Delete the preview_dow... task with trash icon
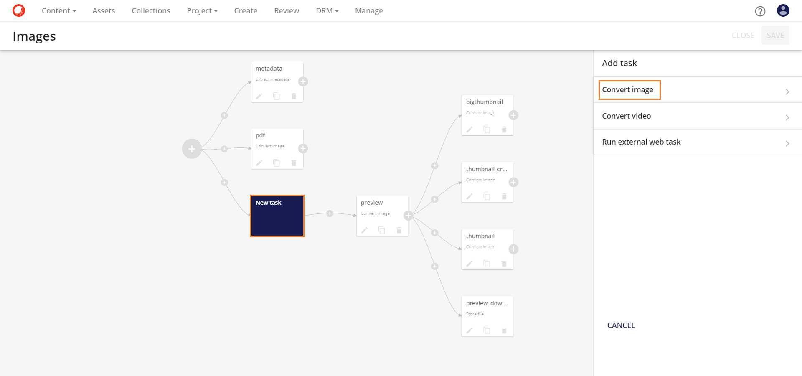This screenshot has height=376, width=802. coord(504,330)
